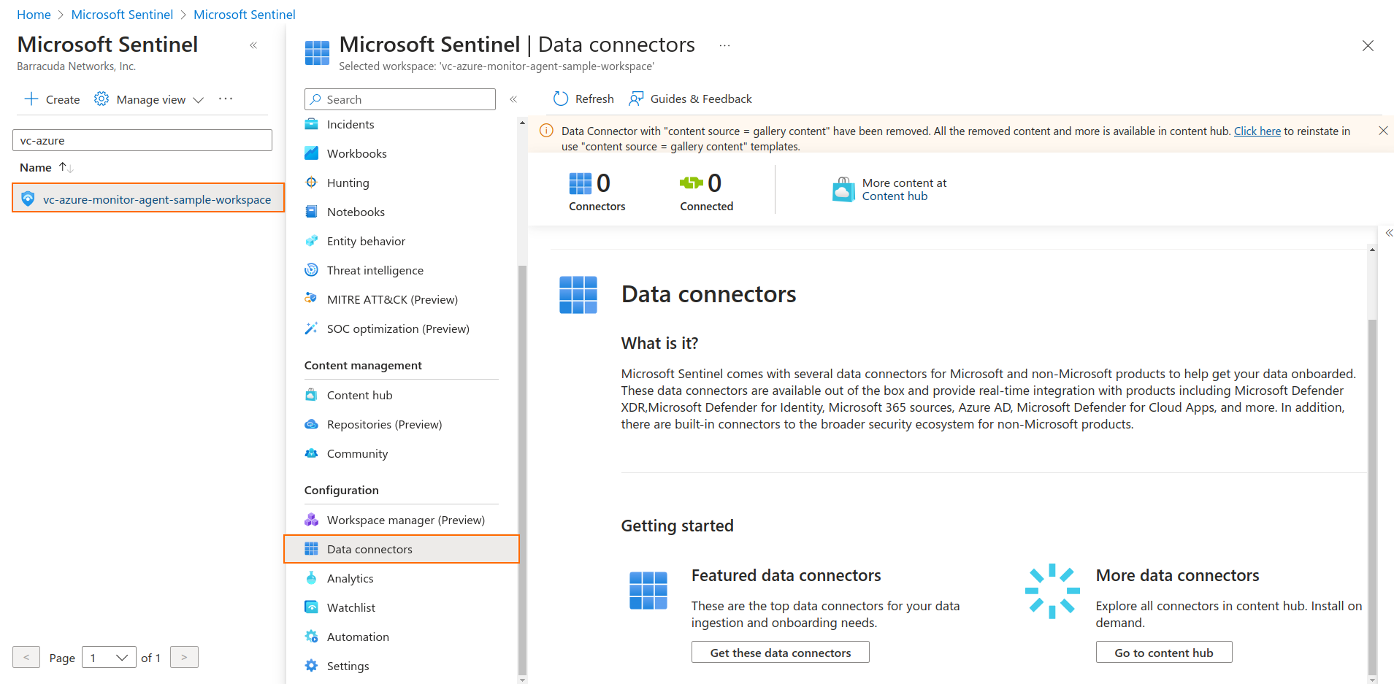
Task: Open the page number dropdown
Action: point(109,658)
